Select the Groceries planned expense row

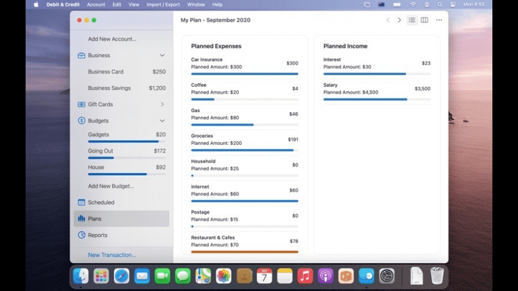[245, 142]
